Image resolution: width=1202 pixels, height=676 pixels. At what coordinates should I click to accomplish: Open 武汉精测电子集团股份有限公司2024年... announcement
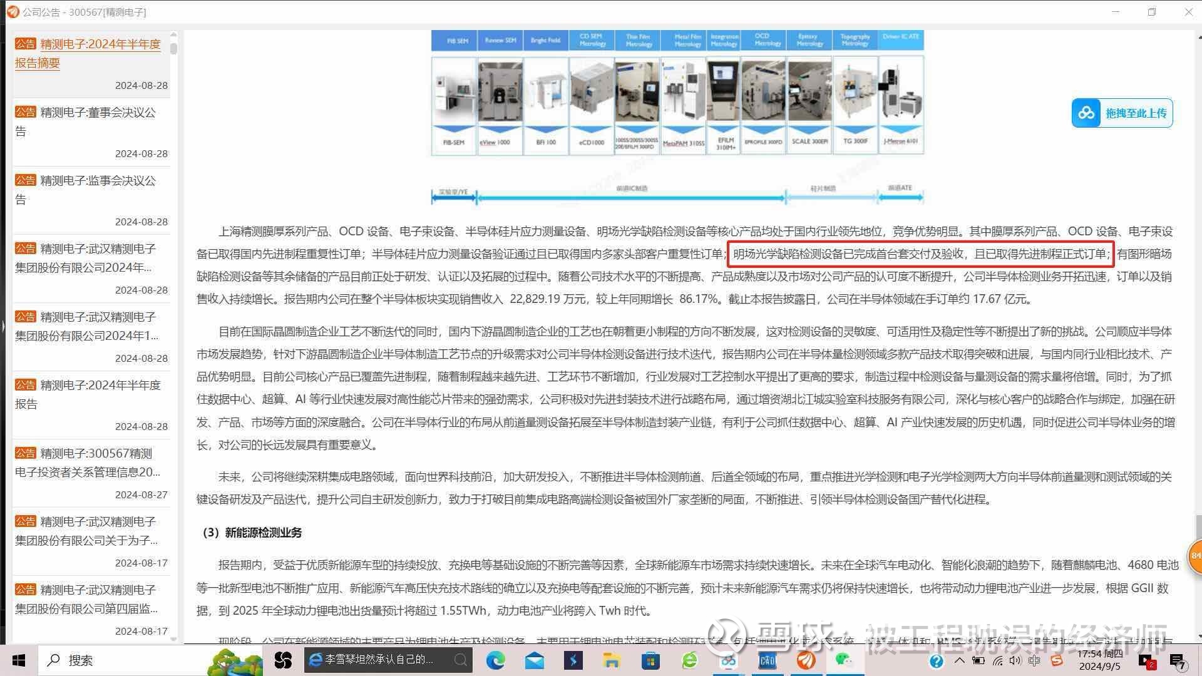pos(85,258)
